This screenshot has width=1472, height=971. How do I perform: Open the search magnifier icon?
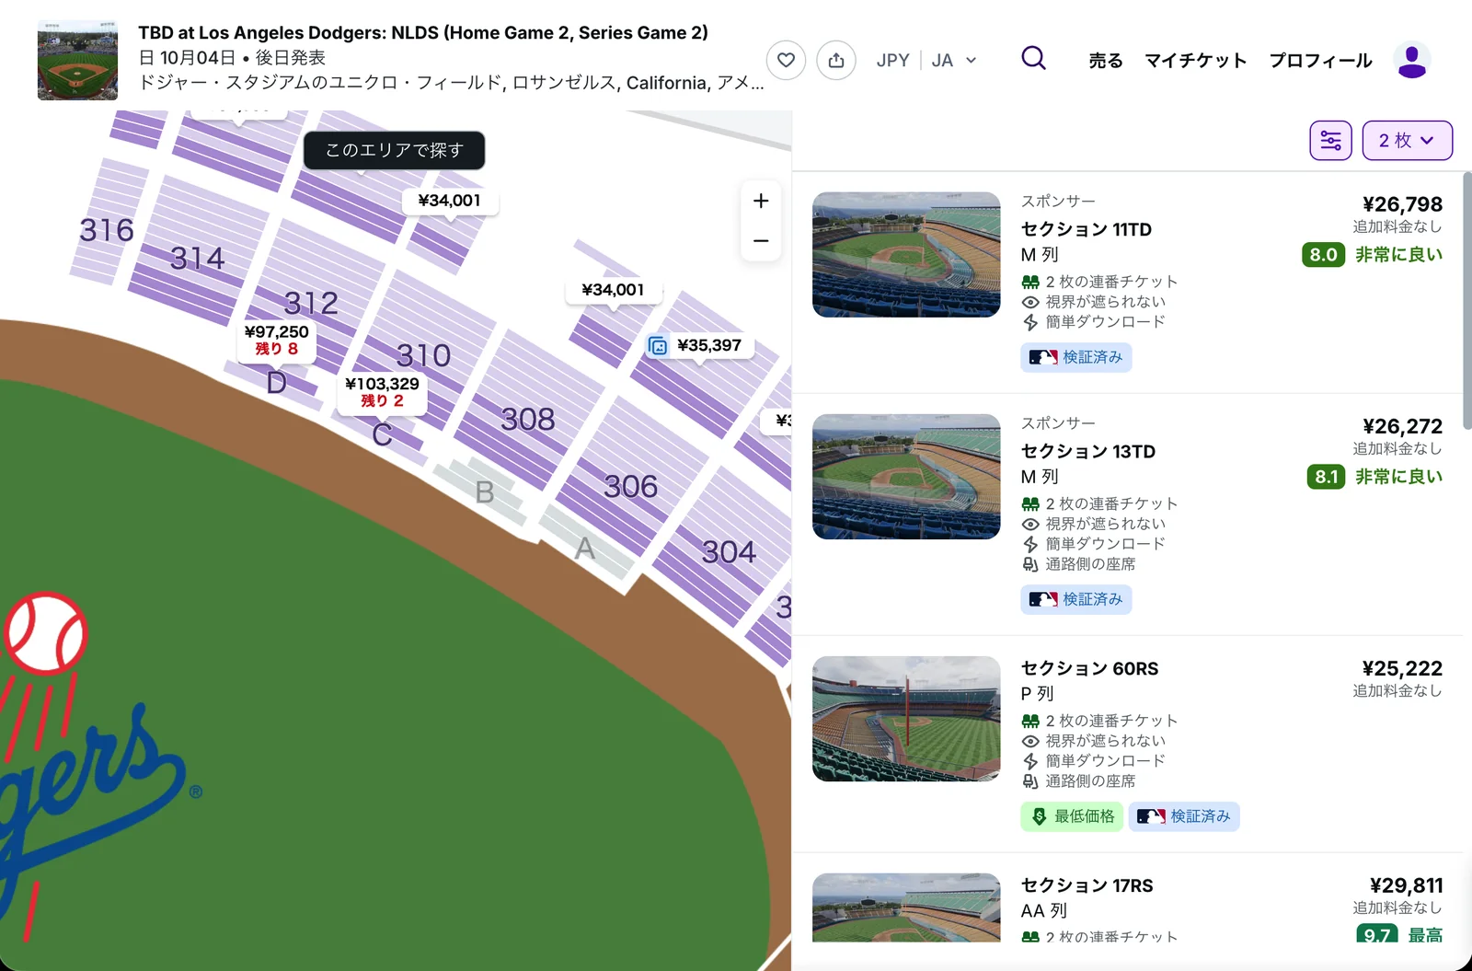pos(1034,59)
